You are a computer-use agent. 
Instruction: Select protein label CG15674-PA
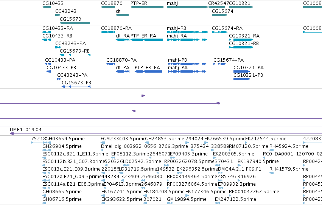229,60
